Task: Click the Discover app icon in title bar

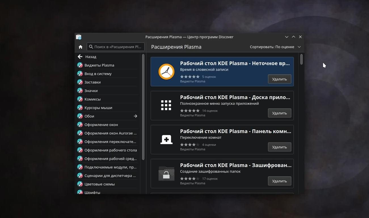Action: [x=79, y=37]
